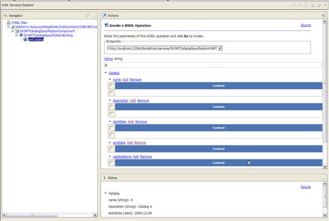Viewport: 329px width, 221px height.
Task: Open the WSDL page toolbar icon
Action: [x=319, y=5]
